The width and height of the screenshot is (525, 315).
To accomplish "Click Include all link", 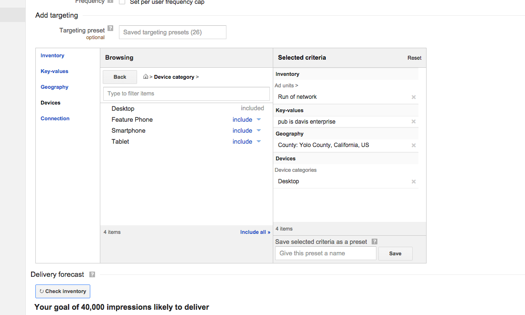I will coord(255,232).
